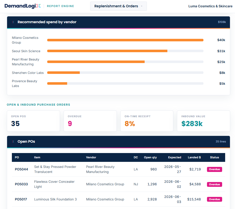The width and height of the screenshot is (235, 209).
Task: Click item Set & Stay Pressed Powder Translucent
Action: (55, 169)
